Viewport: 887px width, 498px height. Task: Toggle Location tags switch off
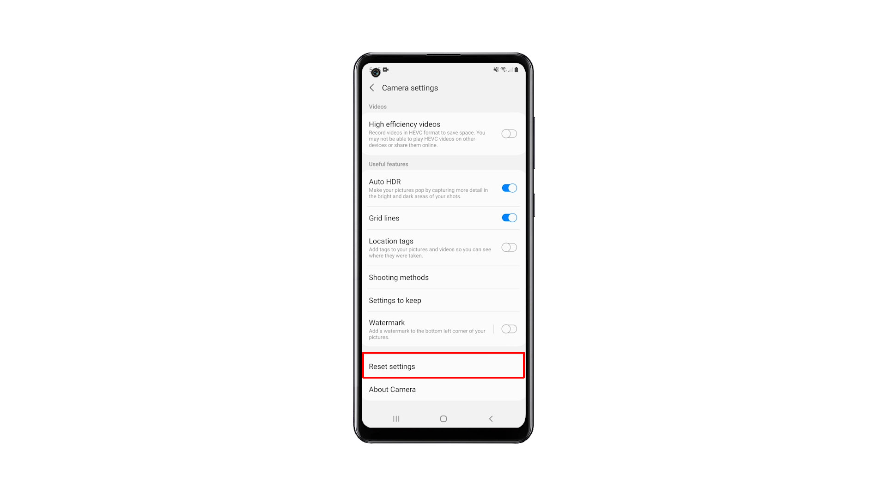coord(509,247)
